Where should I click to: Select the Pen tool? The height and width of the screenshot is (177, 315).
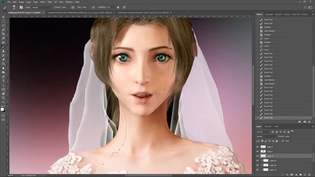tap(3, 77)
